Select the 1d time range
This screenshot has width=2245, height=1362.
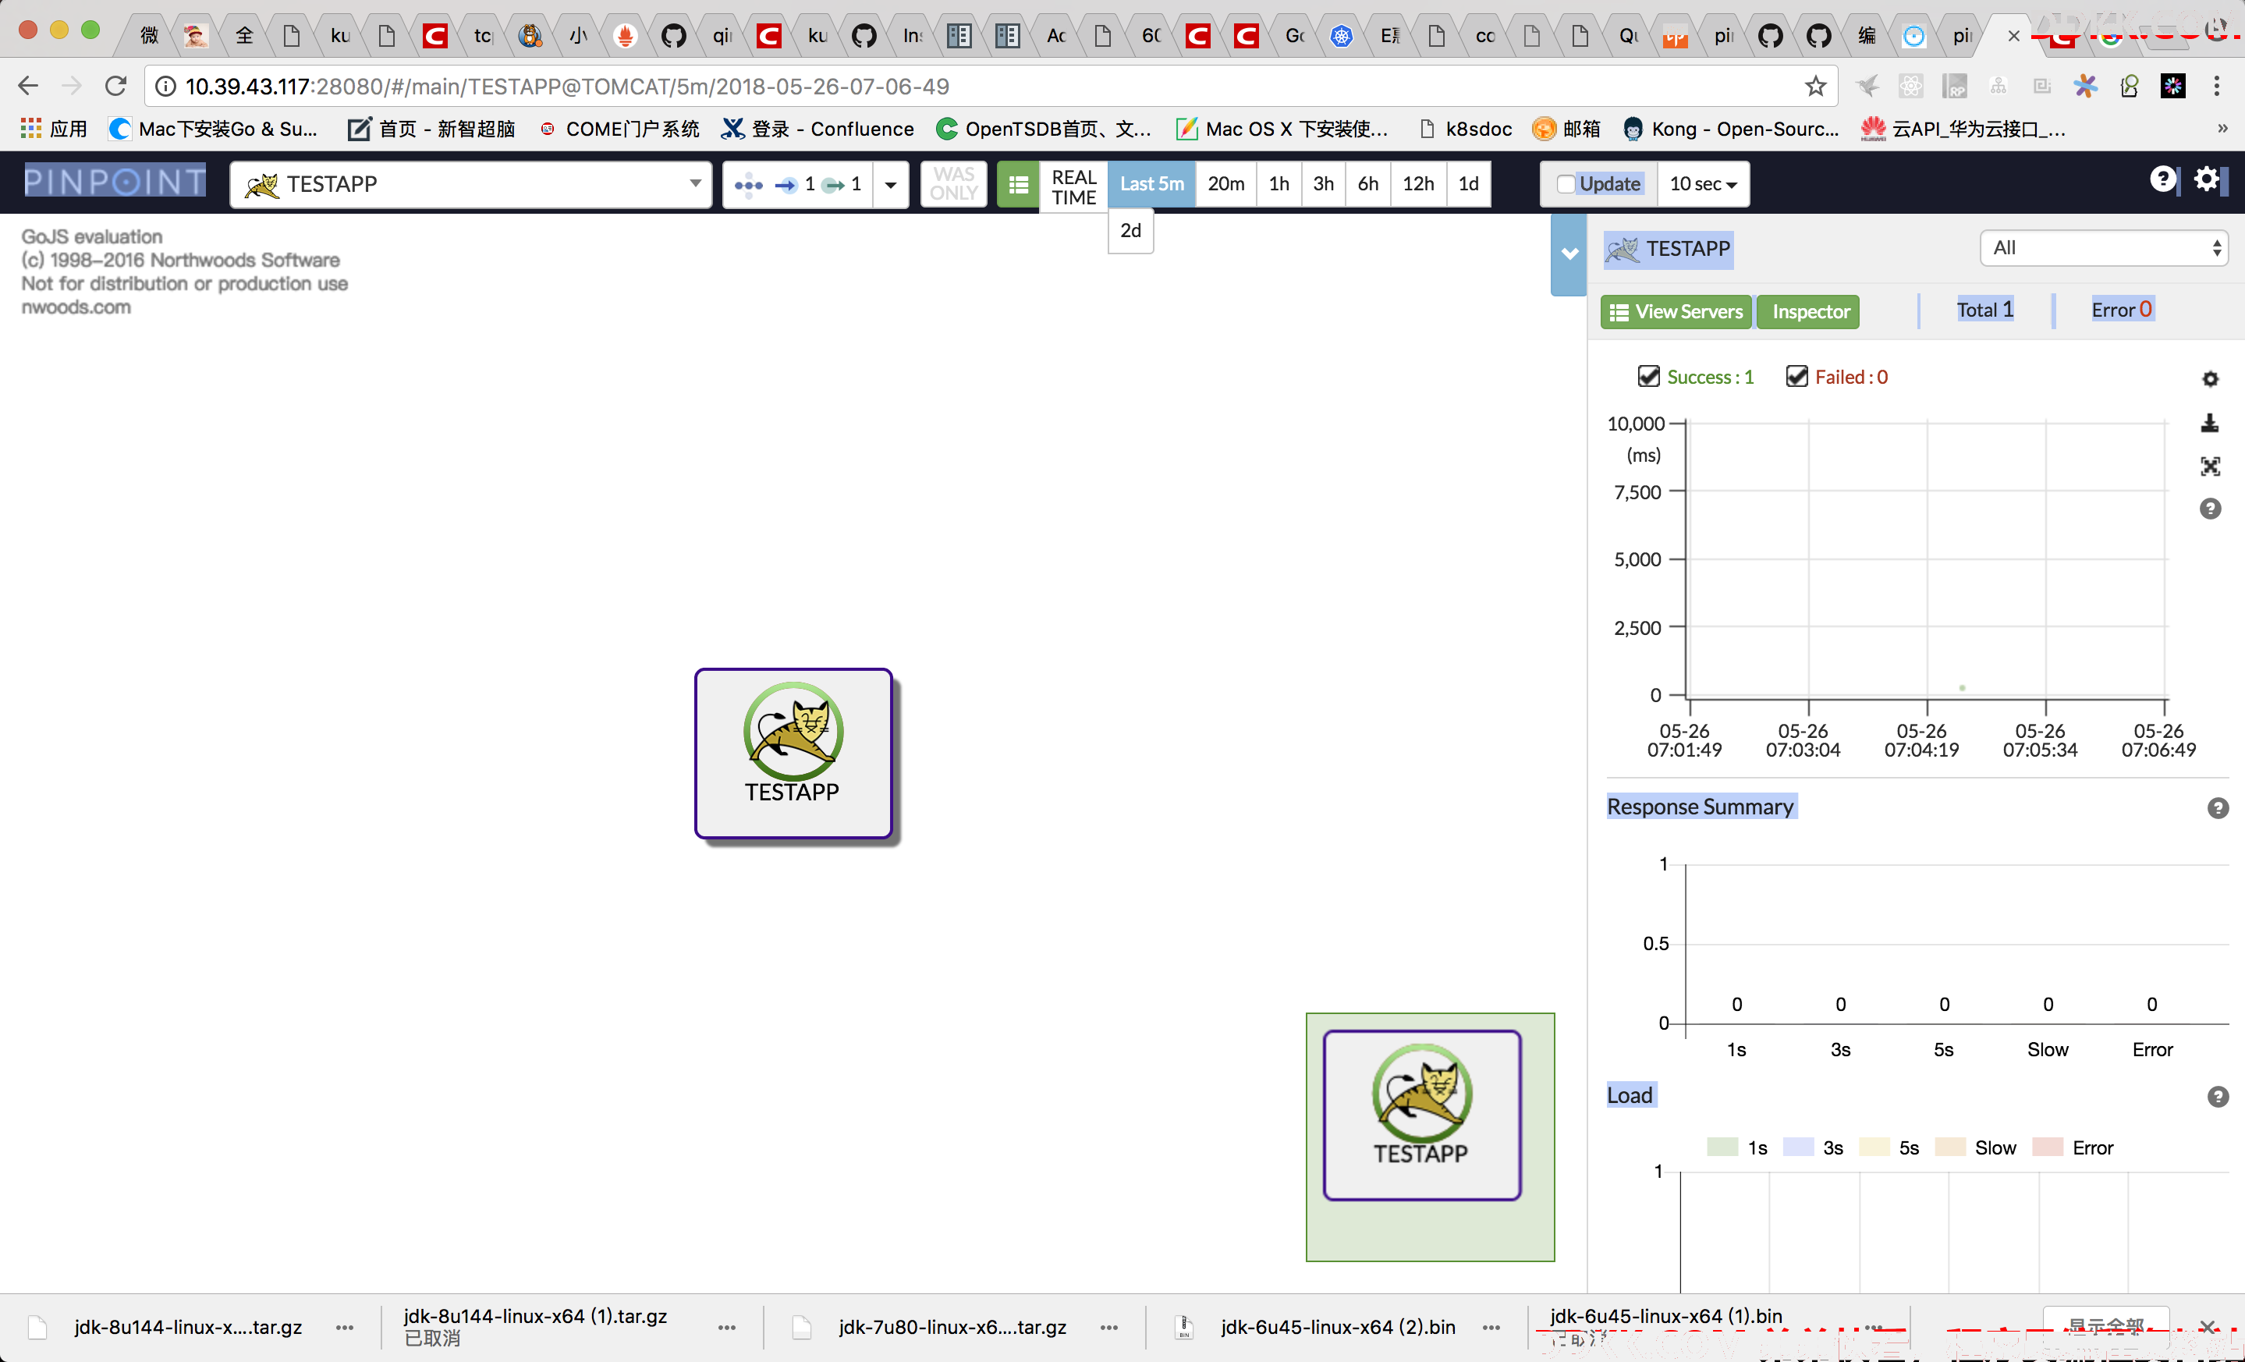pos(1468,184)
